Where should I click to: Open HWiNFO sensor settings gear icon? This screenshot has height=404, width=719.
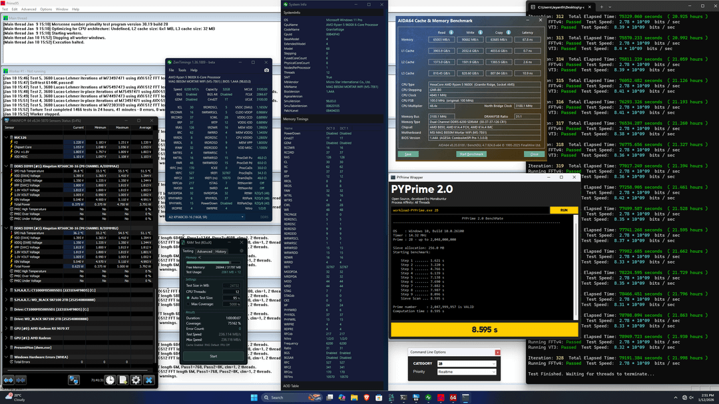click(x=136, y=380)
